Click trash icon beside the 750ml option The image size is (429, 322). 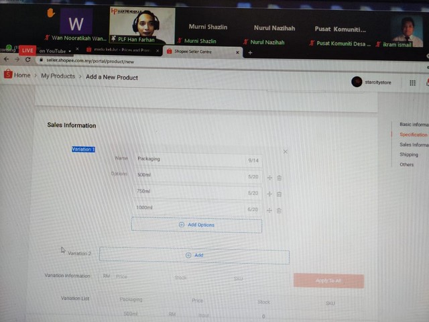(279, 194)
